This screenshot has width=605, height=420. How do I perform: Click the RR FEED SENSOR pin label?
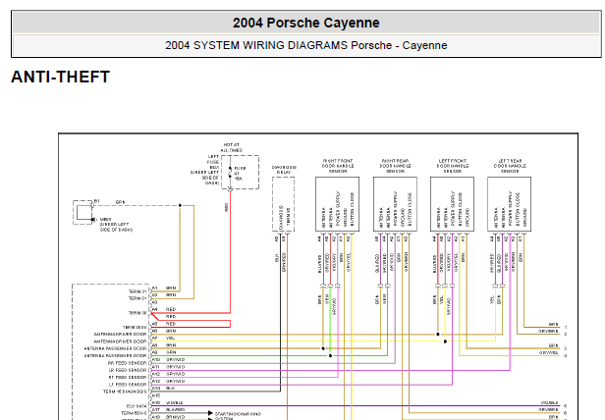click(x=128, y=363)
